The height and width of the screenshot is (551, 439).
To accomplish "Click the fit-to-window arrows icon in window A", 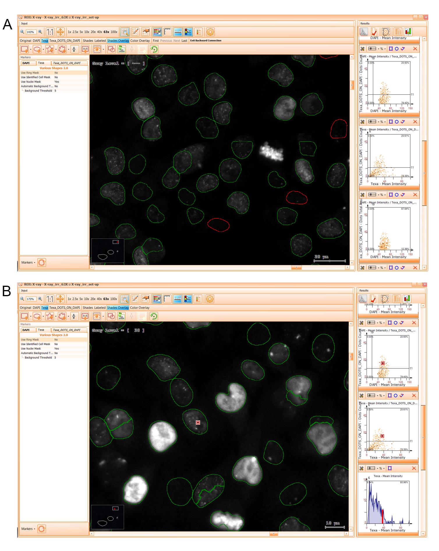I will coord(60,32).
